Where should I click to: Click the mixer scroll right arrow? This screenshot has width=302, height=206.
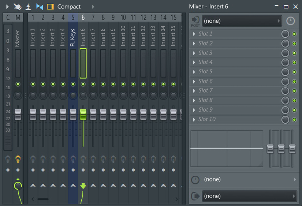[x=176, y=199]
